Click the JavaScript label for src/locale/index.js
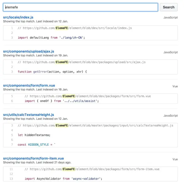184x185 pixels. [x=170, y=18]
